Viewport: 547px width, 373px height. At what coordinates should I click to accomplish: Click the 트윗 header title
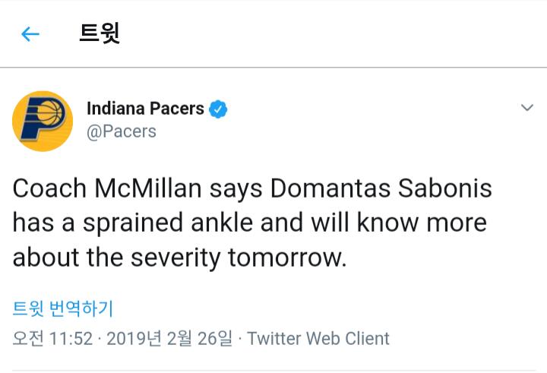point(100,34)
